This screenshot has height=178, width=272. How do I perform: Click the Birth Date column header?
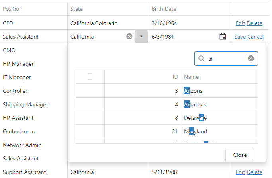click(x=189, y=9)
